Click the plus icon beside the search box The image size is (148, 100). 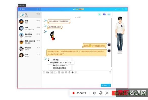pyautogui.click(x=40, y=9)
